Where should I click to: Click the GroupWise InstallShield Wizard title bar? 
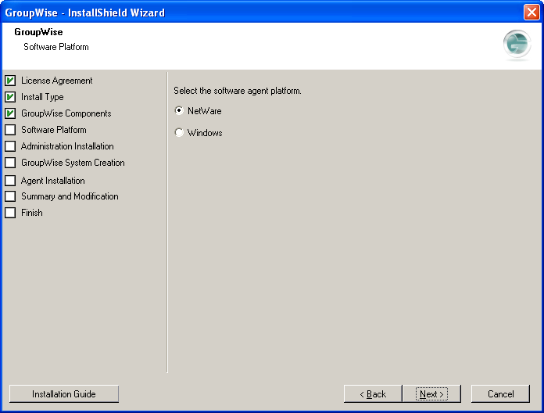coord(260,13)
